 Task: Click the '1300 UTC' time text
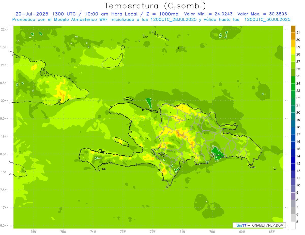point(64,14)
